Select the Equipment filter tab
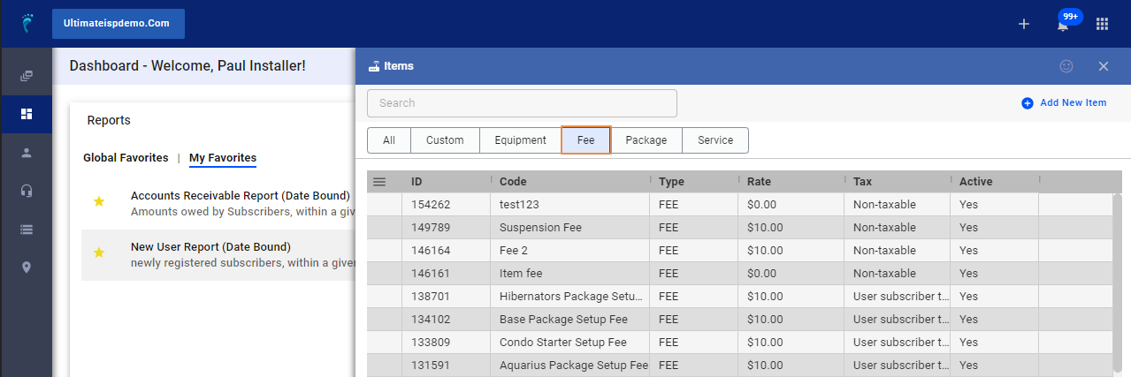1131x377 pixels. [520, 140]
